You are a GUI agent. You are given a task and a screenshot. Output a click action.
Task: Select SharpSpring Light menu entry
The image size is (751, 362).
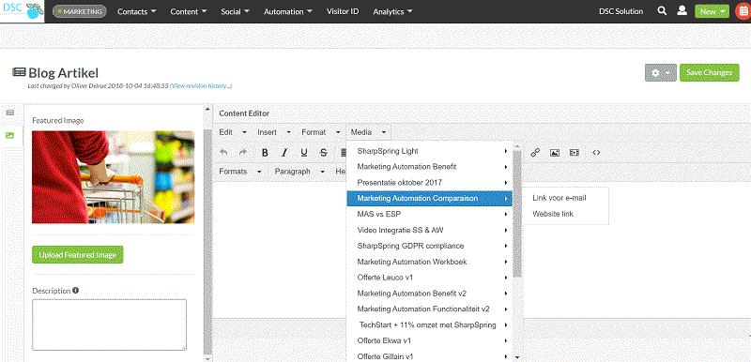point(430,151)
